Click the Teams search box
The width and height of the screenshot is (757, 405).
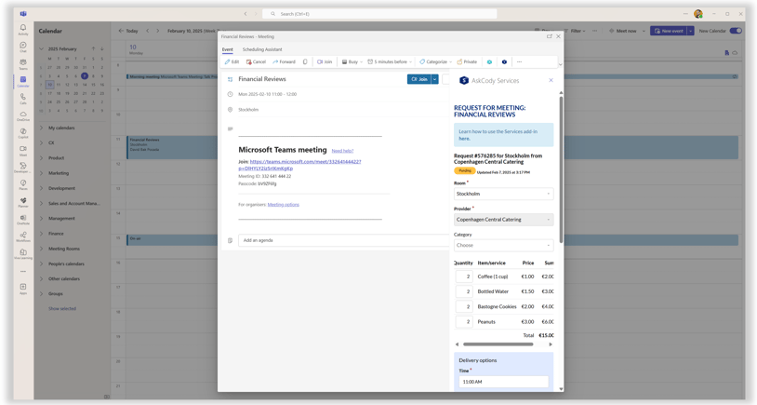click(x=379, y=14)
